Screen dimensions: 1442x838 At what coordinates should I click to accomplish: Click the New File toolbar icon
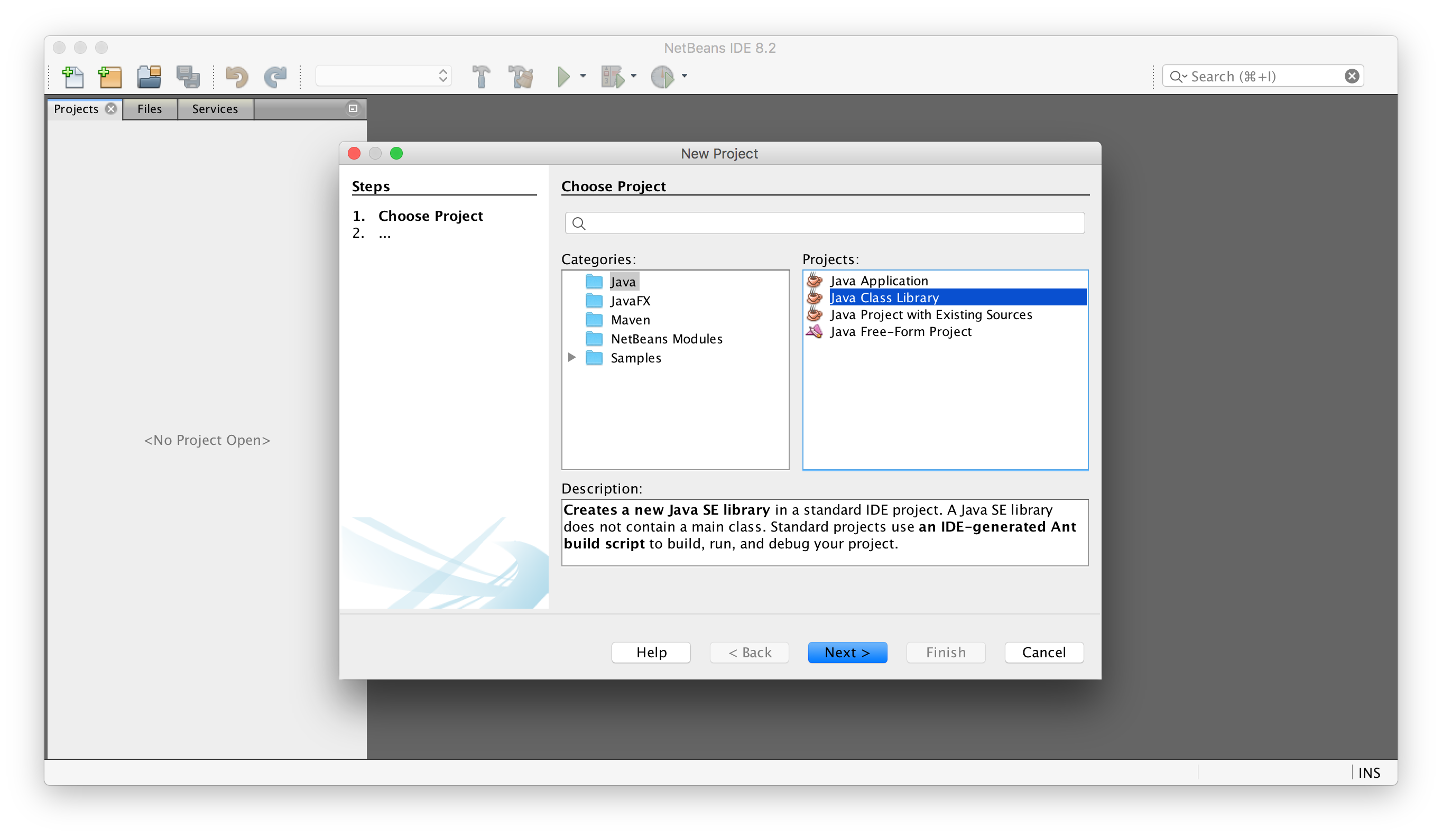pos(72,76)
